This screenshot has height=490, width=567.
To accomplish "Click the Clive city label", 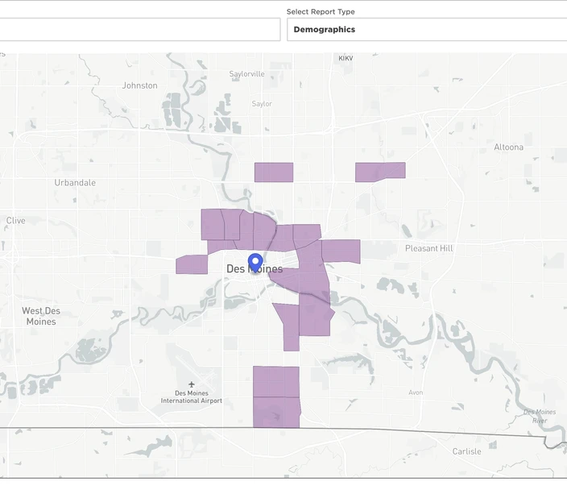I will [15, 220].
